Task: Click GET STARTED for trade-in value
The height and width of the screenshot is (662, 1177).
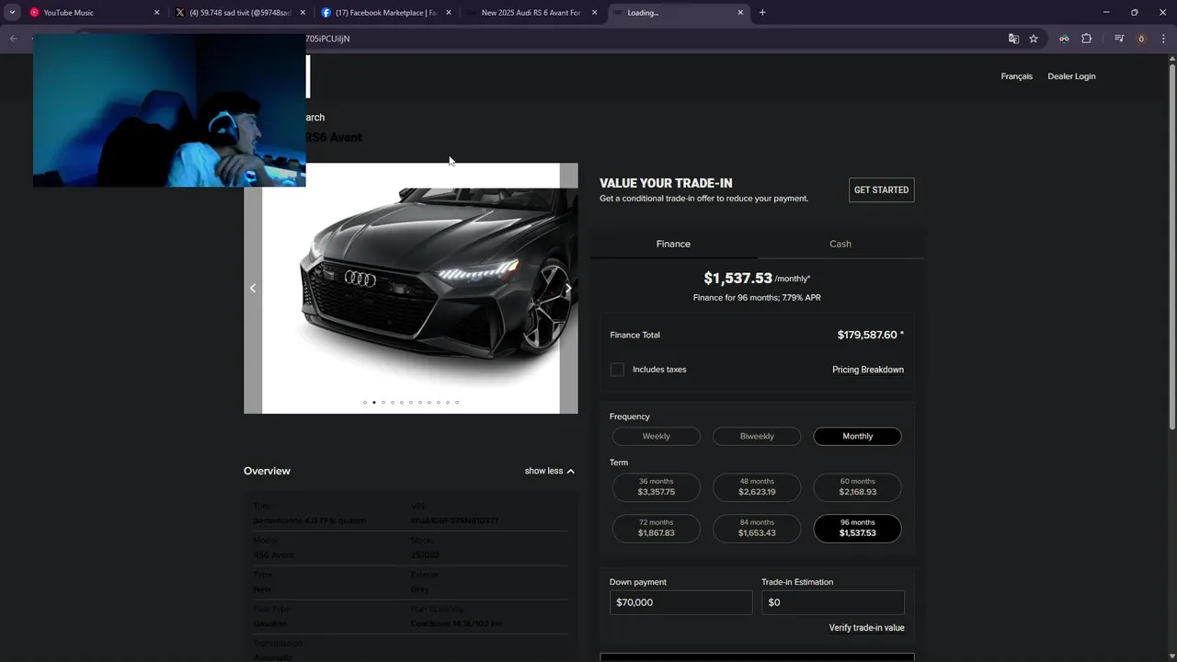Action: pos(881,190)
